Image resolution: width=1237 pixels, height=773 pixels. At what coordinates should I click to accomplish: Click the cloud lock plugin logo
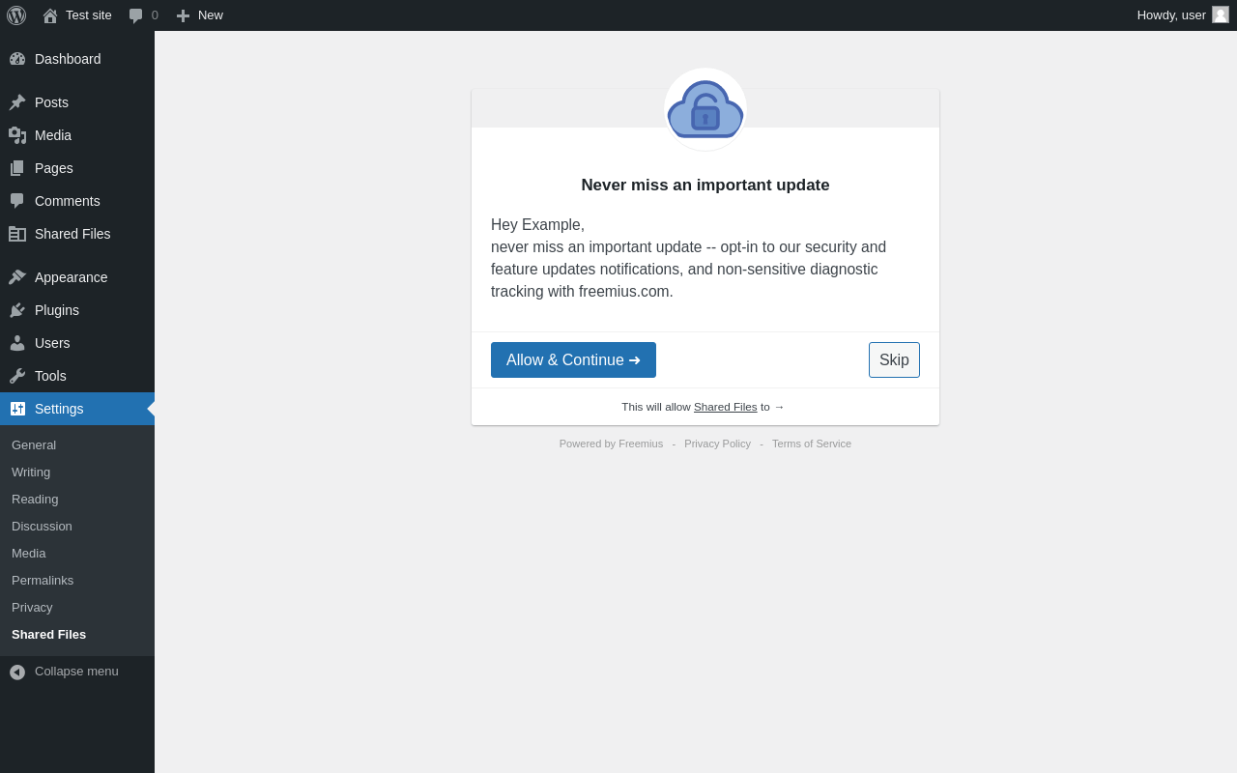tap(705, 109)
